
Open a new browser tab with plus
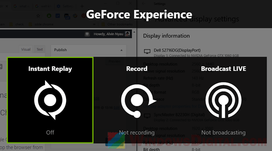coord(82,6)
